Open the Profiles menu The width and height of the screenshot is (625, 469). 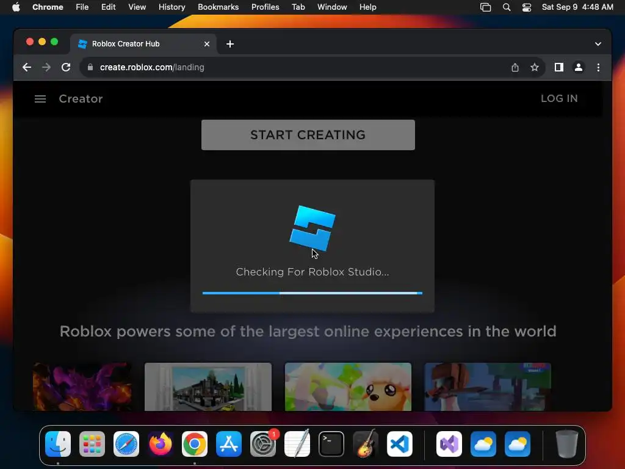click(x=266, y=7)
